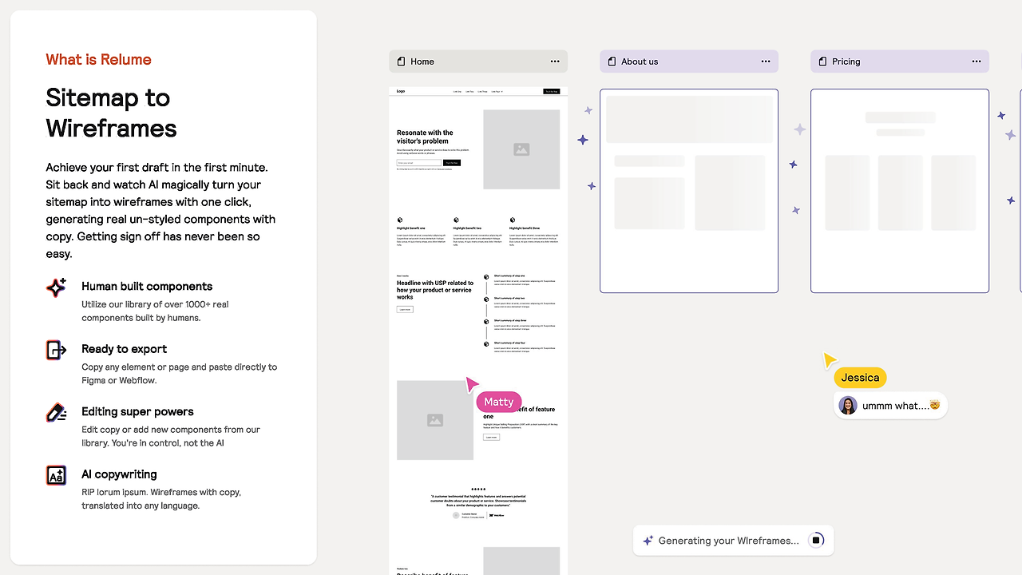Click the email input in Home wireframe hero
Viewport: 1022px width, 575px height.
(x=419, y=163)
